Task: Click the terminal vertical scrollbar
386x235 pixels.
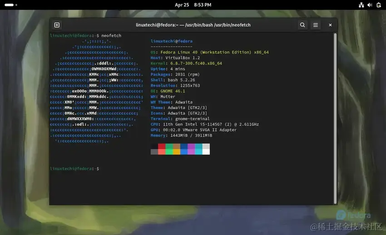Action: [x=335, y=118]
